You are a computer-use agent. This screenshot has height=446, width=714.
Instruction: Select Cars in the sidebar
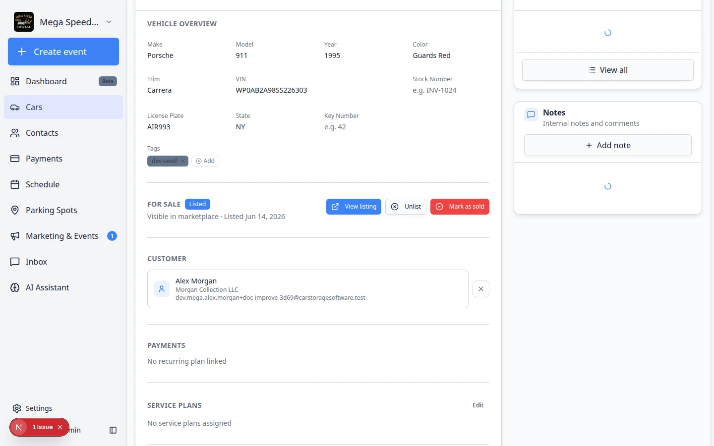tap(63, 107)
